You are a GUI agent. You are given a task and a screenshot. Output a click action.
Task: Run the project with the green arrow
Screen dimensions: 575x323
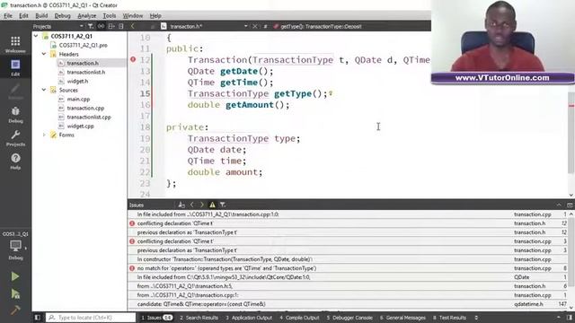click(15, 276)
